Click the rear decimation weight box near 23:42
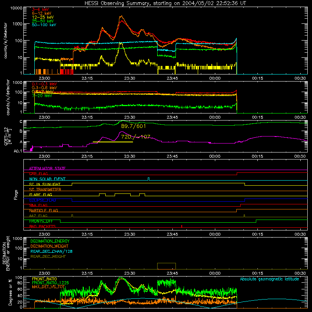This screenshot has width=312, height=312. (167, 266)
